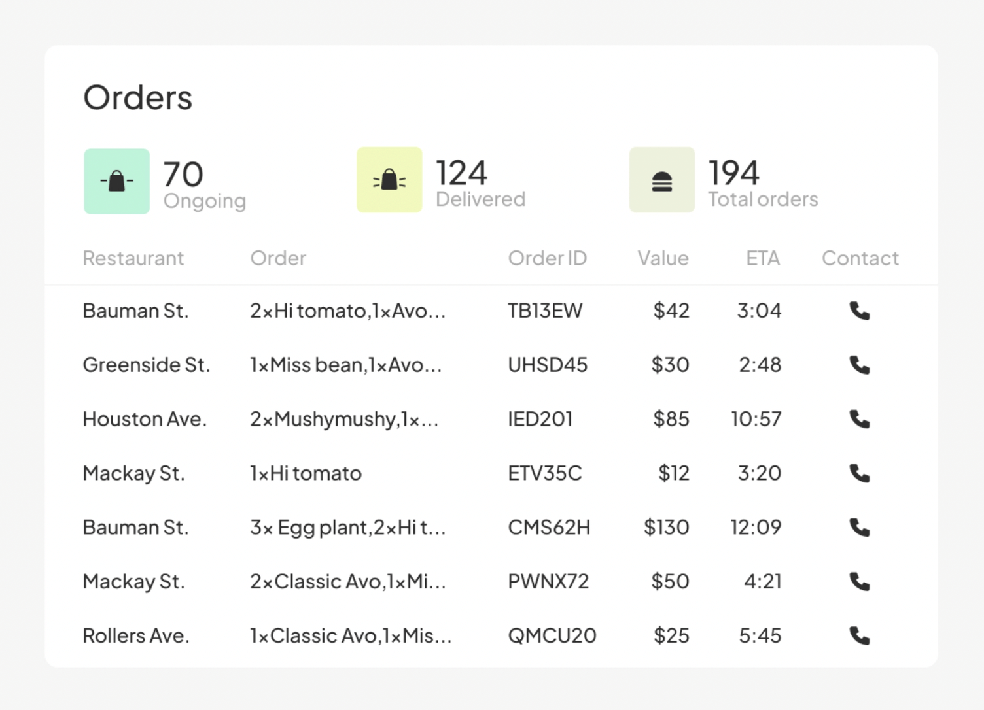Viewport: 984px width, 710px height.
Task: Open the Greenside St. restaurant row
Action: pos(146,365)
